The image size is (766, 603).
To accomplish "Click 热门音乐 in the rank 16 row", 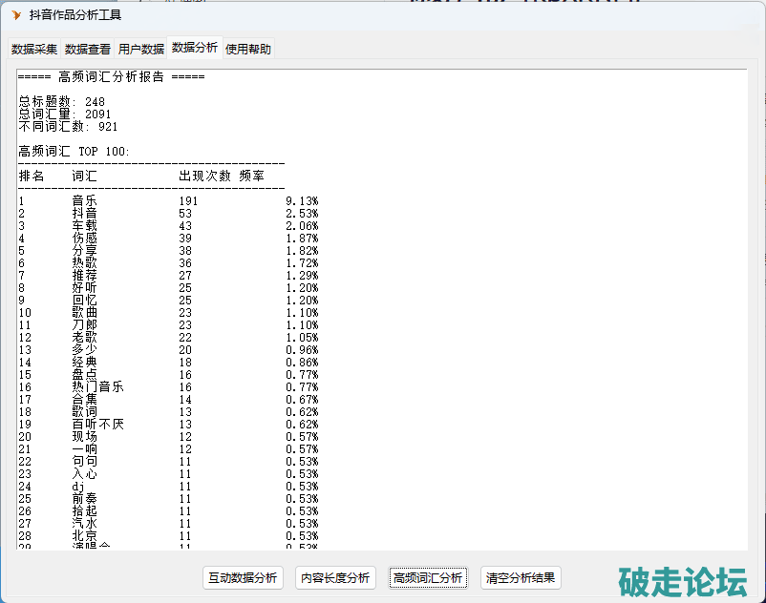I will [97, 387].
